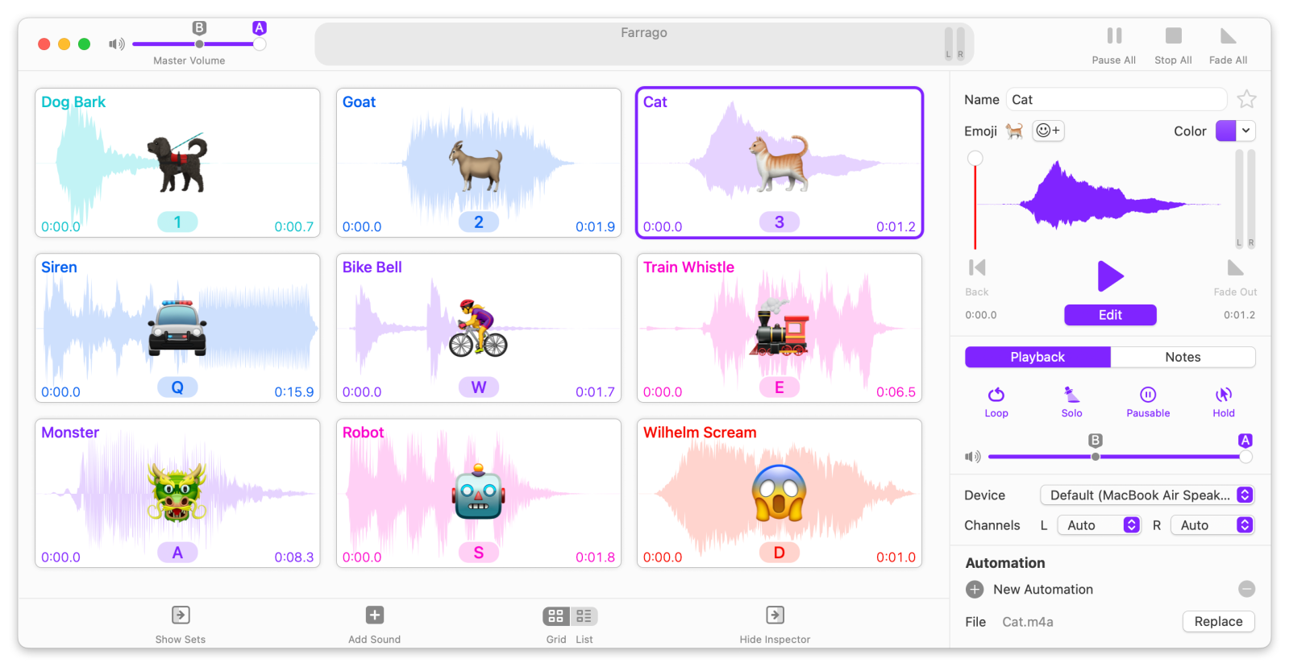Click the Add Sound plus icon
This screenshot has width=1289, height=671.
point(375,615)
